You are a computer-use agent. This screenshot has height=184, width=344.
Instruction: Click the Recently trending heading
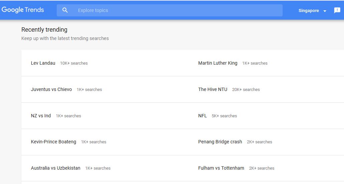click(x=44, y=30)
